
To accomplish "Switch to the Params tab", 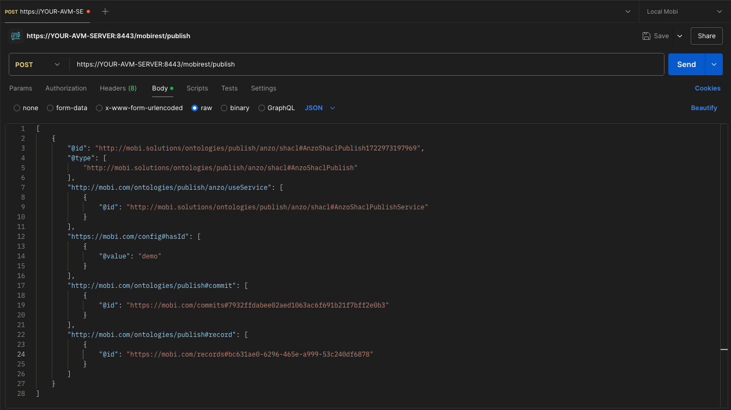I will pos(21,88).
